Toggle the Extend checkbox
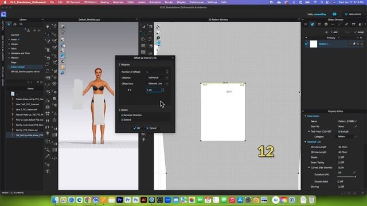This screenshot has width=367, height=206. (122, 120)
